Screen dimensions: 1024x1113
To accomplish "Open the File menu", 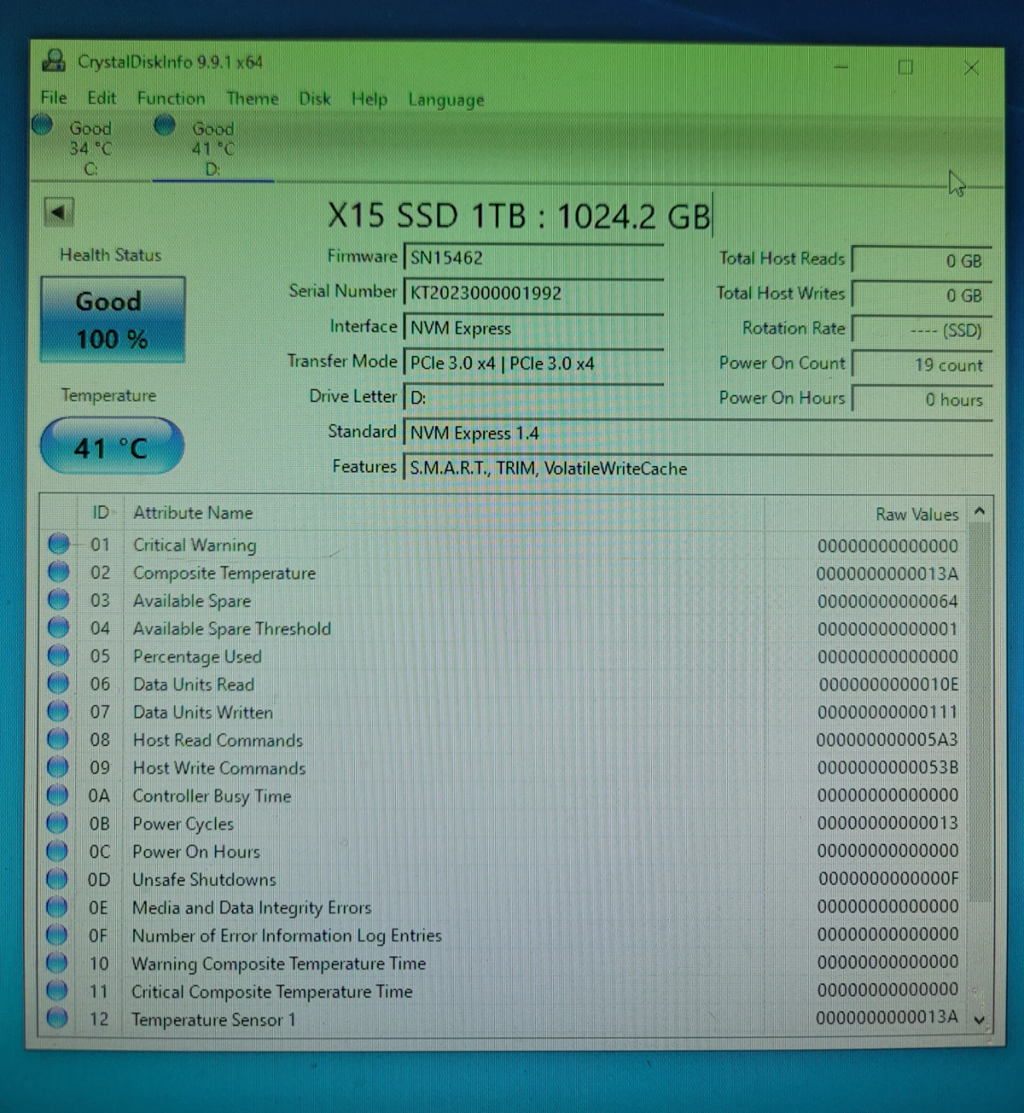I will [53, 98].
